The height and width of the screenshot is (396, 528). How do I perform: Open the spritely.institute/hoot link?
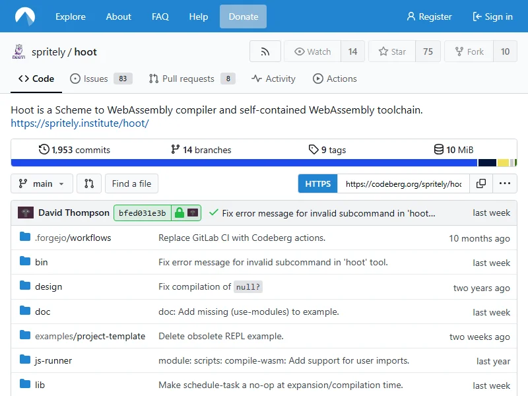pyautogui.click(x=80, y=123)
